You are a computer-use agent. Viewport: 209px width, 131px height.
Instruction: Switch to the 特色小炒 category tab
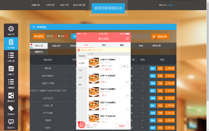56,46
